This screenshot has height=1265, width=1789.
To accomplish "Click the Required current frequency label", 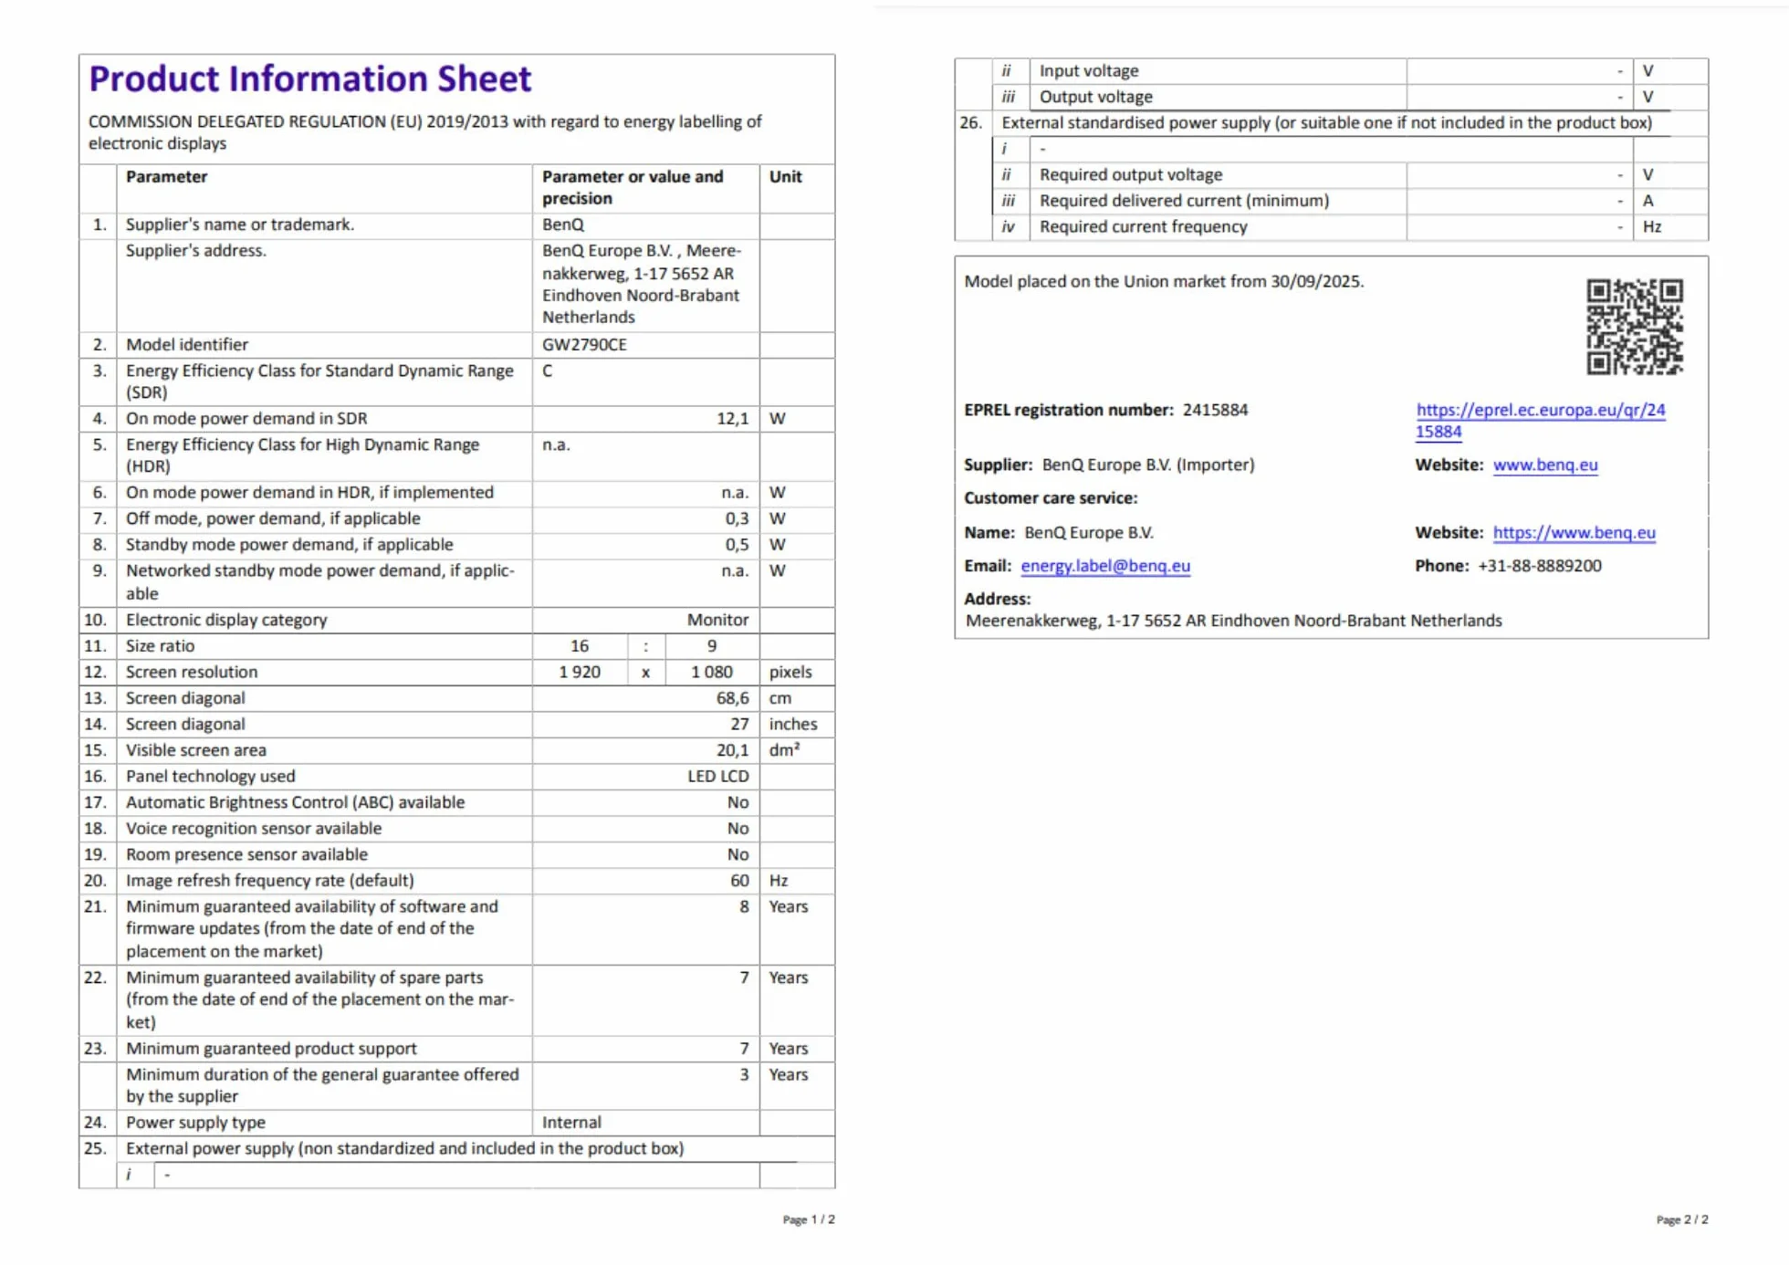I will tap(1143, 227).
